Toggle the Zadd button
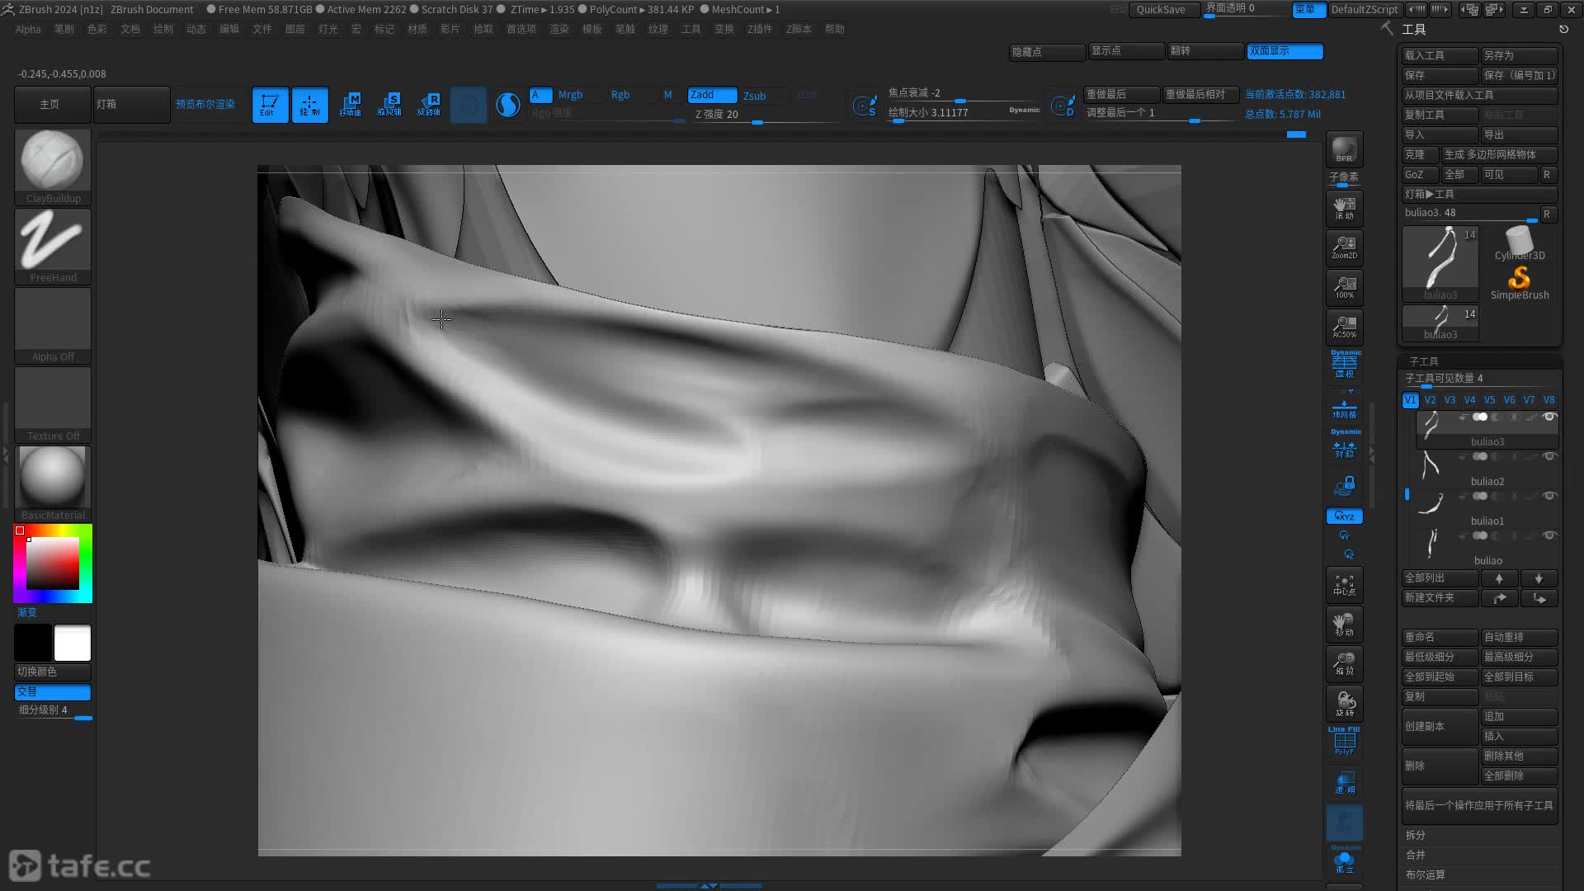Image resolution: width=1584 pixels, height=891 pixels. (712, 95)
